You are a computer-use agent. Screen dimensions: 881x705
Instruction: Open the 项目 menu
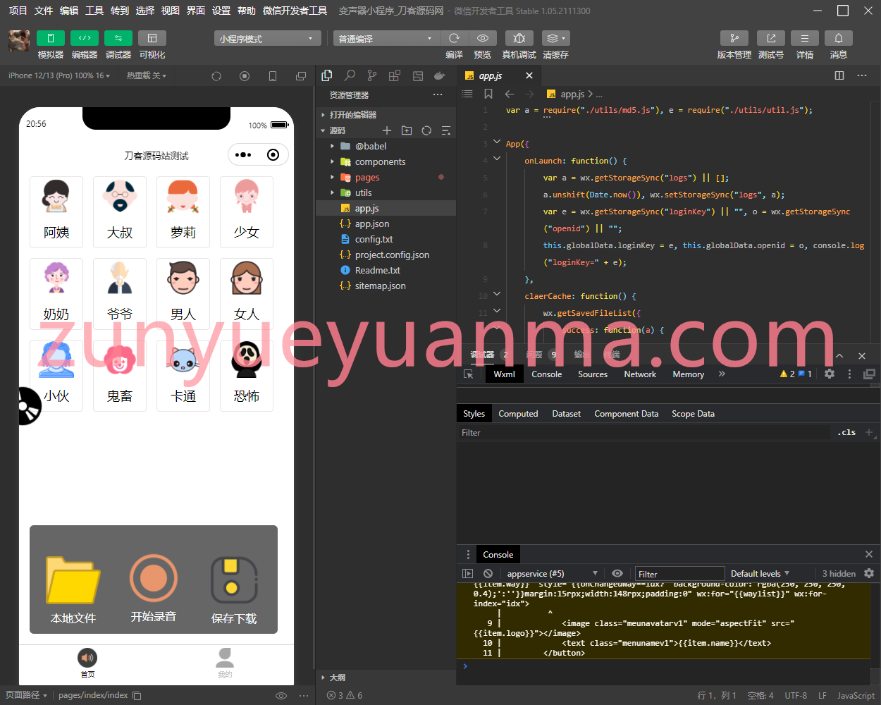point(18,11)
